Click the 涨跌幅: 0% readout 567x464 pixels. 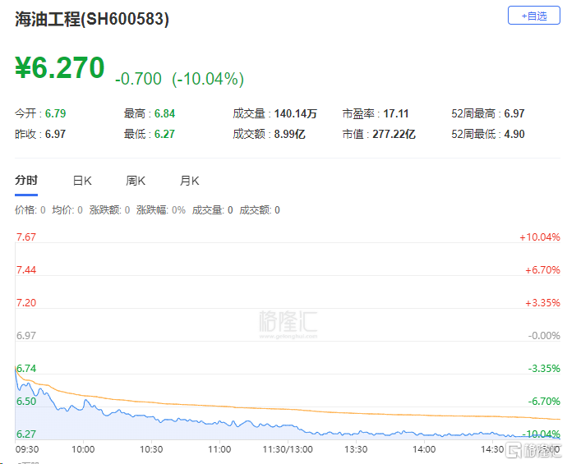tap(161, 210)
